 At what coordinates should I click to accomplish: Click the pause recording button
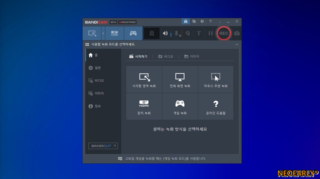point(211,33)
